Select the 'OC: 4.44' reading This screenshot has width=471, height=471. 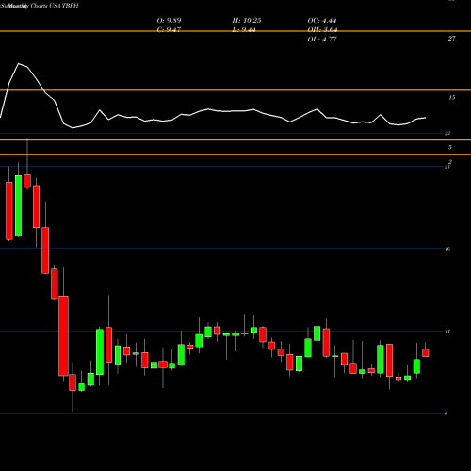tap(322, 21)
